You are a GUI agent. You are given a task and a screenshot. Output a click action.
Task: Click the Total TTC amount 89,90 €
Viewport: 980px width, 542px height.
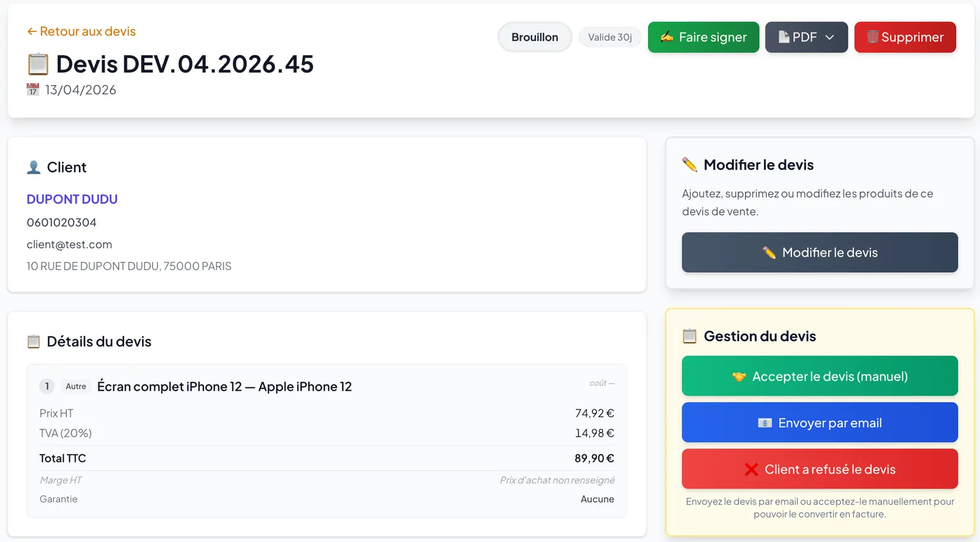coord(594,458)
